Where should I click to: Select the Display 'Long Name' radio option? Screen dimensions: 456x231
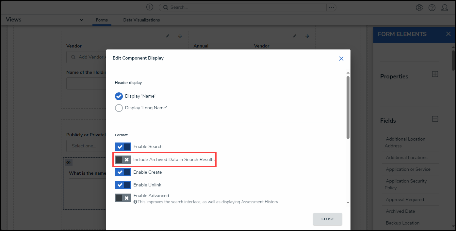tap(119, 108)
